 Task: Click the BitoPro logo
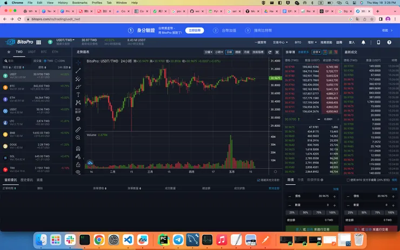point(19,42)
